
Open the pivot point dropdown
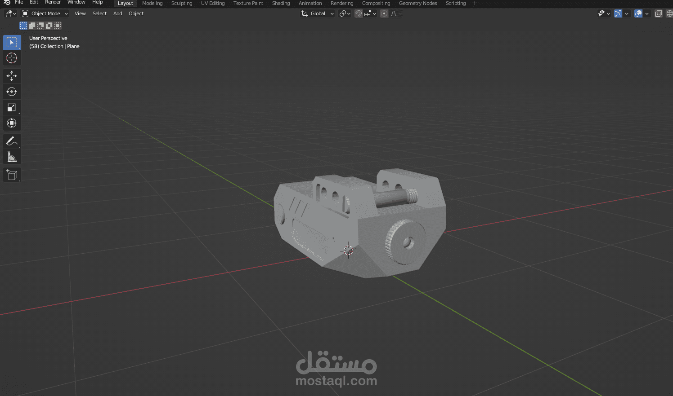click(345, 13)
